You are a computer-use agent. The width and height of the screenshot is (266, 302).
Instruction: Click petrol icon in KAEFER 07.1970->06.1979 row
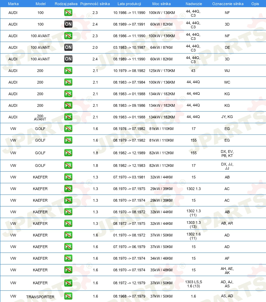[x=68, y=247]
